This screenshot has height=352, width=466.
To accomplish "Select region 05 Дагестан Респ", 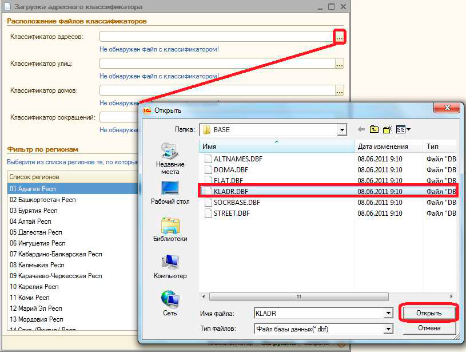I will (36, 232).
